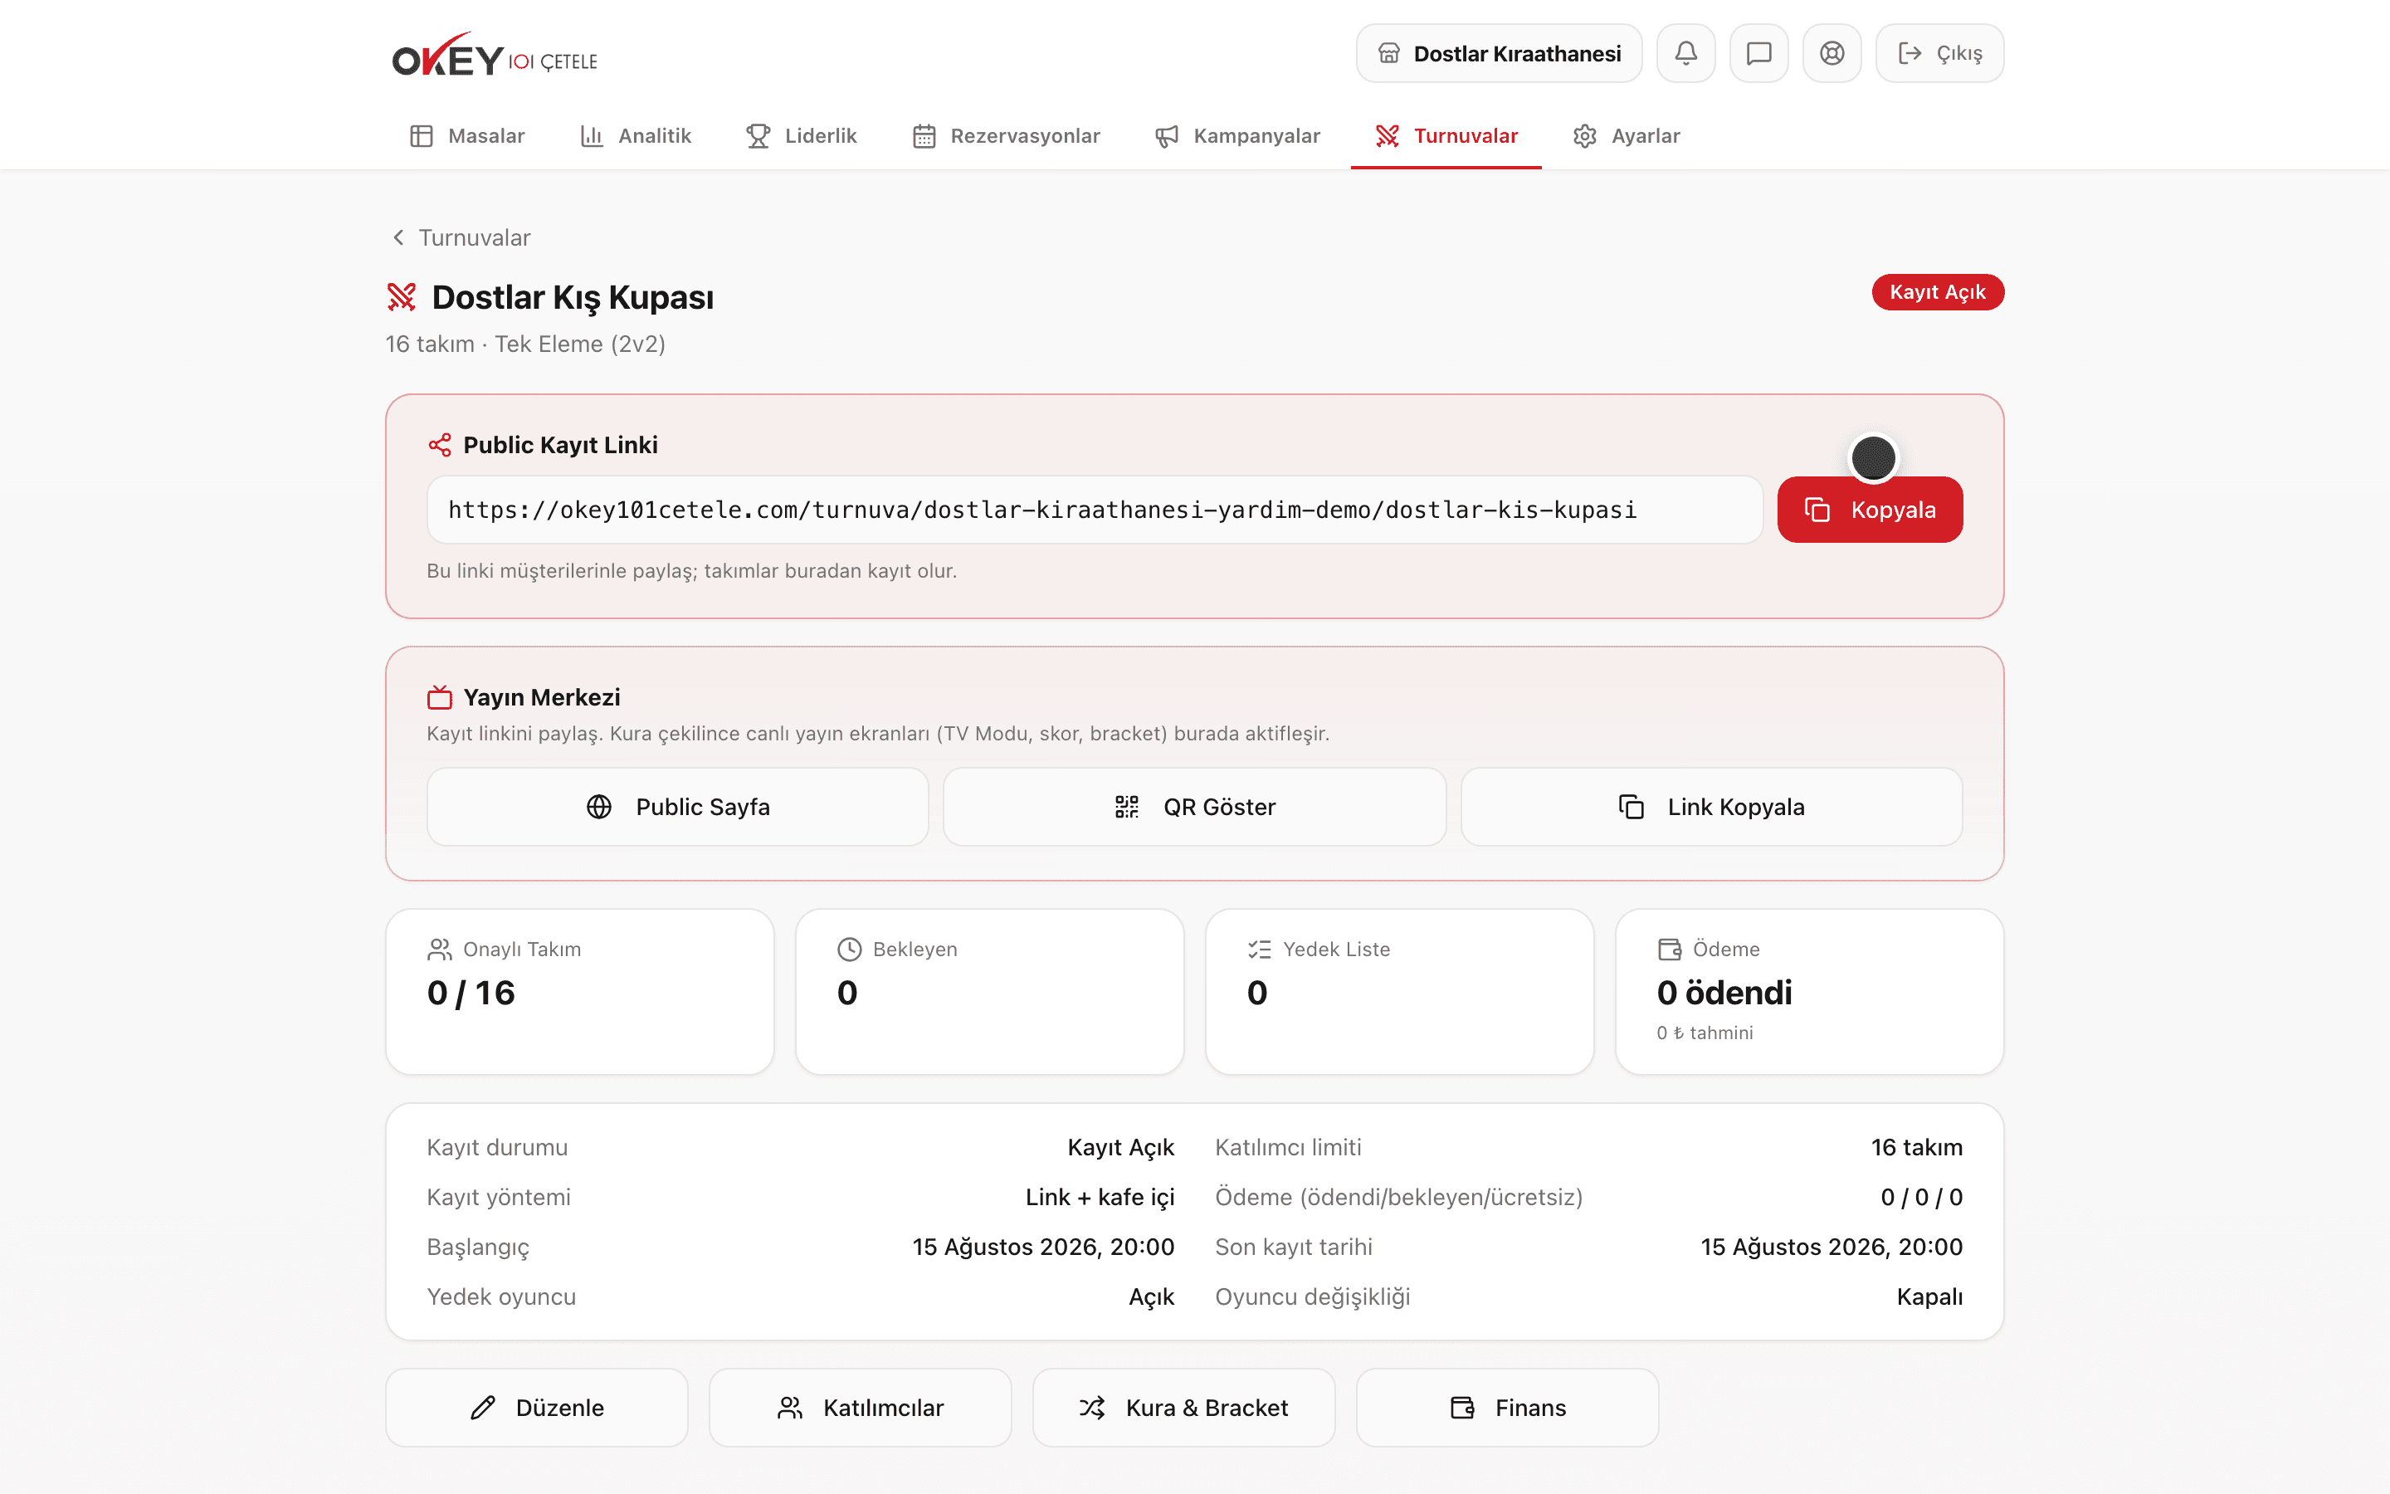Image resolution: width=2390 pixels, height=1494 pixels.
Task: Click the Kayıt durumu 'Kayıt Açık' value
Action: tap(1121, 1147)
